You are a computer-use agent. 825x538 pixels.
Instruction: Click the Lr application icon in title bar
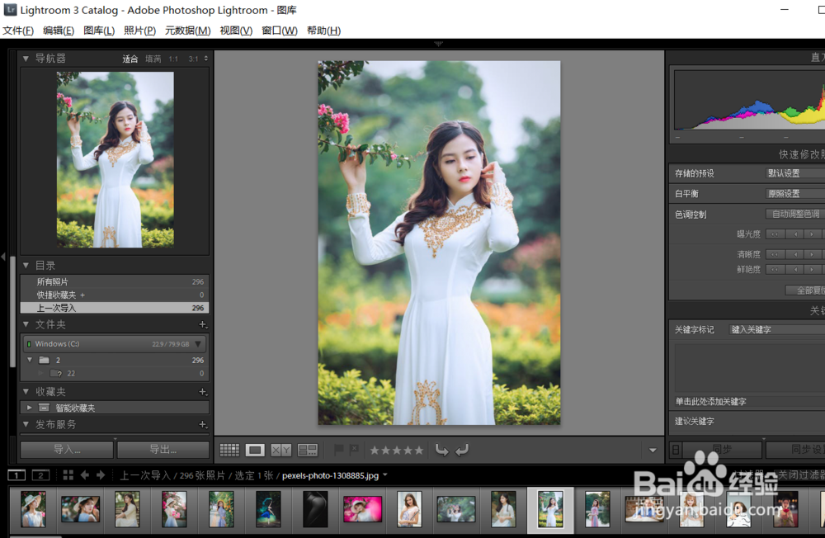pos(10,9)
